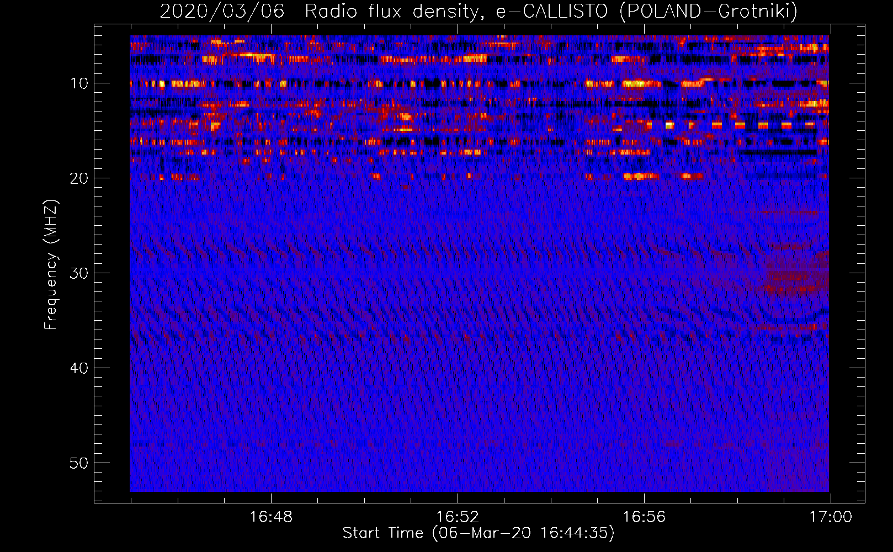
Task: Click the 16:52 time tick label
Action: 458,517
